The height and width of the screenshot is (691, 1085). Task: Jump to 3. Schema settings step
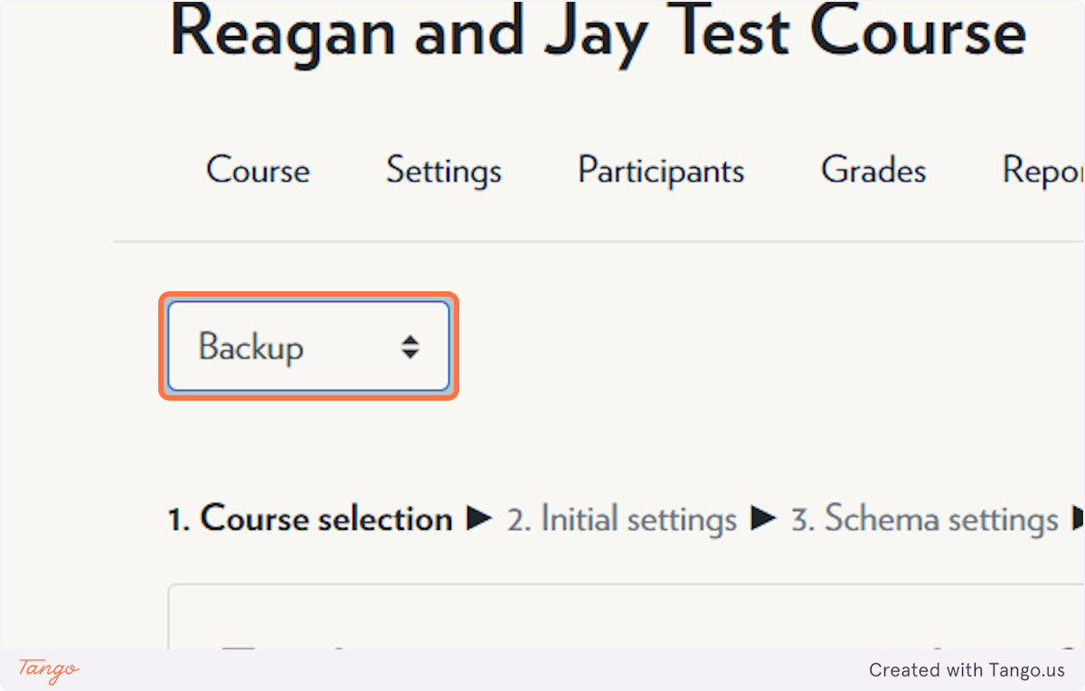pos(924,519)
